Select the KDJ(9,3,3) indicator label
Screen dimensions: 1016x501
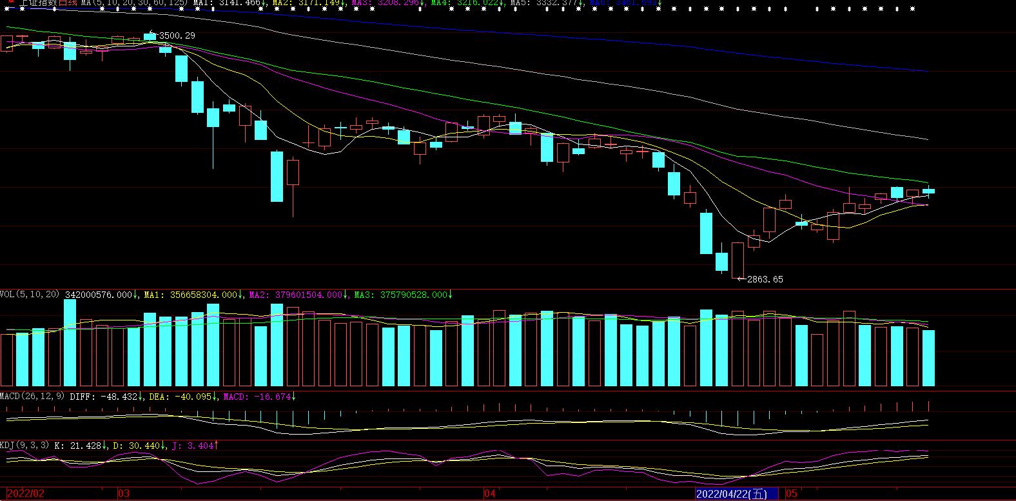24,446
